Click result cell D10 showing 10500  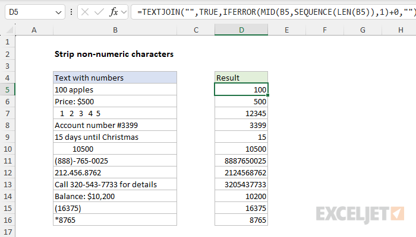tap(241, 149)
